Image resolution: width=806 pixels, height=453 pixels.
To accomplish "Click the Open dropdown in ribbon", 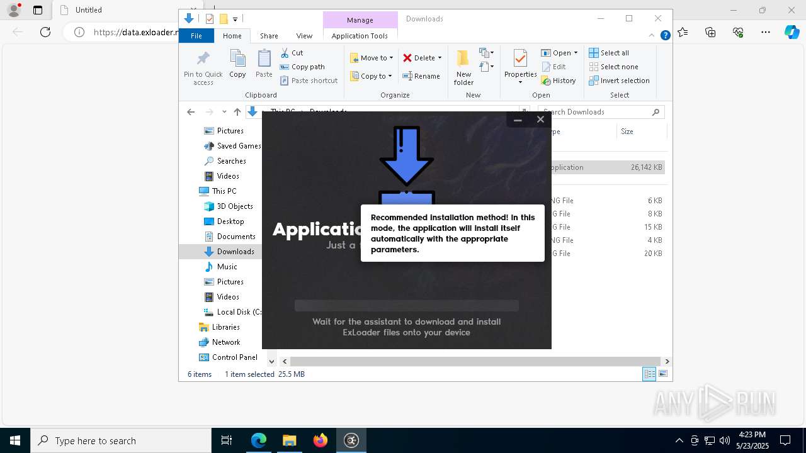I will pos(559,53).
